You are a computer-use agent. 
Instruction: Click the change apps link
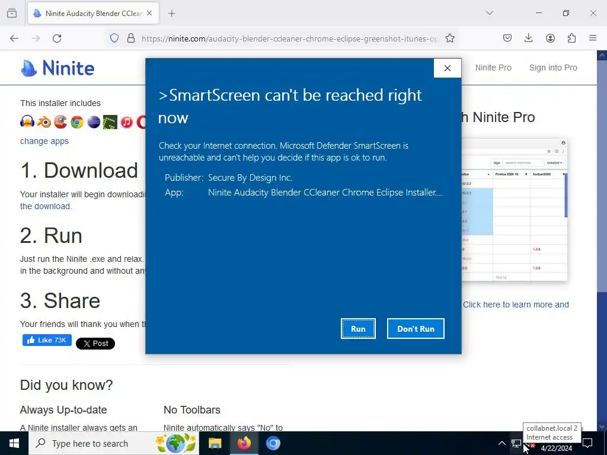click(44, 141)
